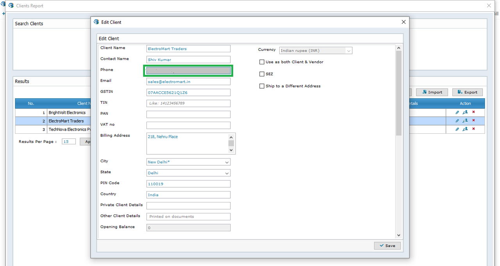Tick the SEZ checkbox
Viewport: 500px width, 266px height.
click(262, 74)
